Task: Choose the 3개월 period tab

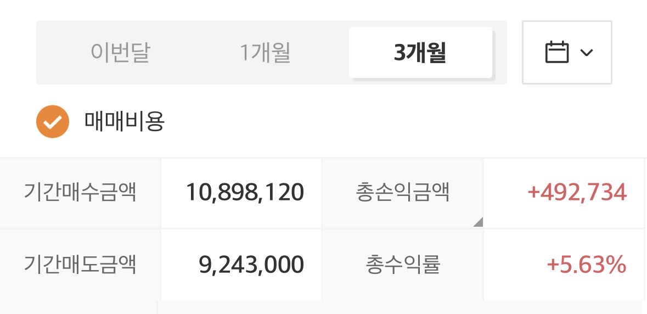Action: [420, 52]
